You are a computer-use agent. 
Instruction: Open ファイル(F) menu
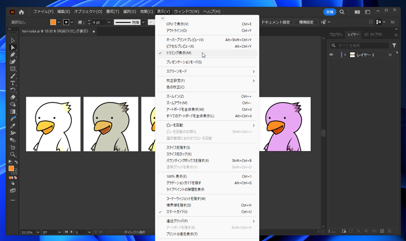(43, 12)
